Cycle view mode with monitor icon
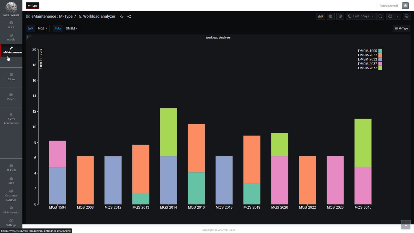 (407, 16)
